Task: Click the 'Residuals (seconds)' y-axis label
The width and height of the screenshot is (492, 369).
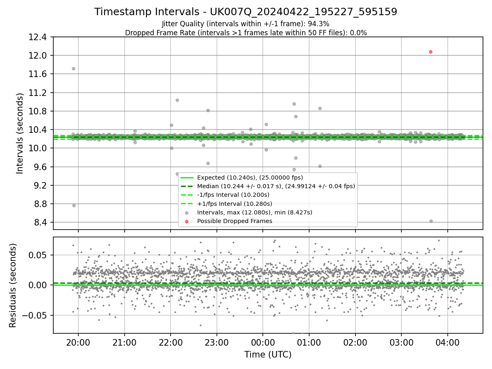Action: pyautogui.click(x=13, y=285)
